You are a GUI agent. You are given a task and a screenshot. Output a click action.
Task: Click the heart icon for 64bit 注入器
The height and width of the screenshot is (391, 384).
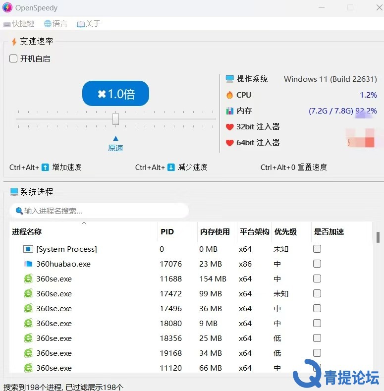229,143
